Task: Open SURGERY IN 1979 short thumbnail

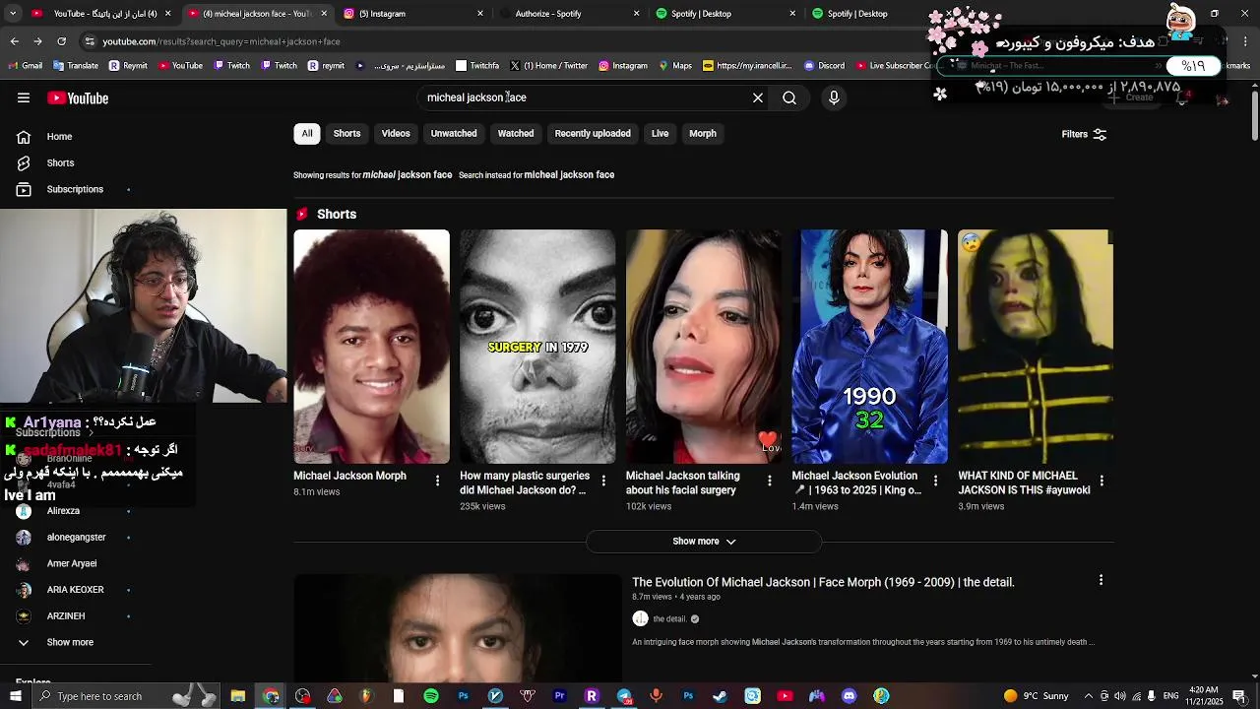Action: pos(537,347)
